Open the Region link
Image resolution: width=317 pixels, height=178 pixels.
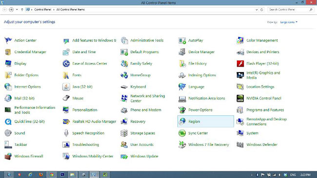pos(194,122)
